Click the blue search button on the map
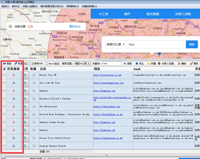Viewport: 200px width, 159px height. [x=192, y=44]
